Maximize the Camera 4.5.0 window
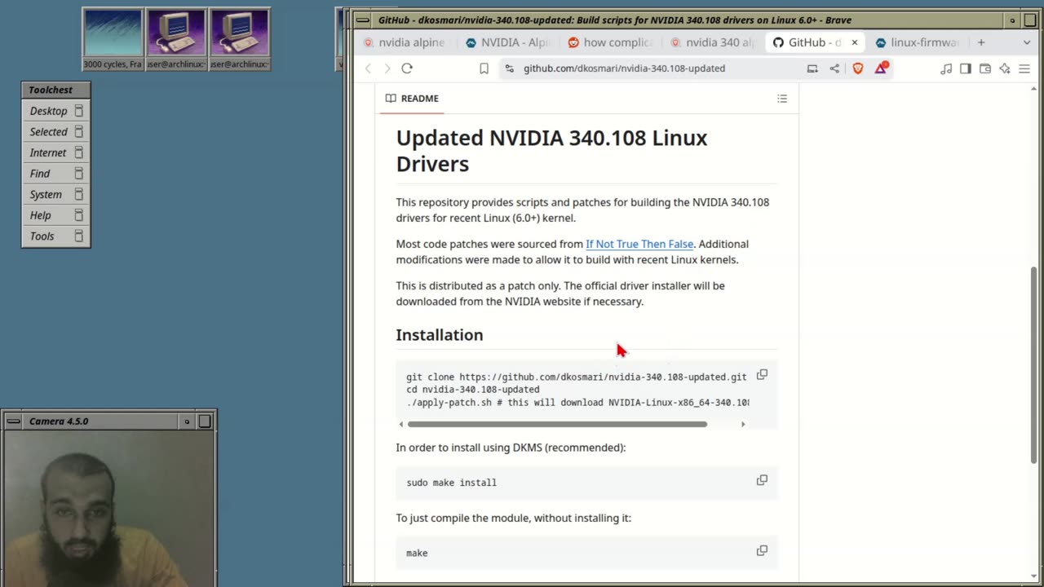The width and height of the screenshot is (1044, 587). pyautogui.click(x=205, y=421)
